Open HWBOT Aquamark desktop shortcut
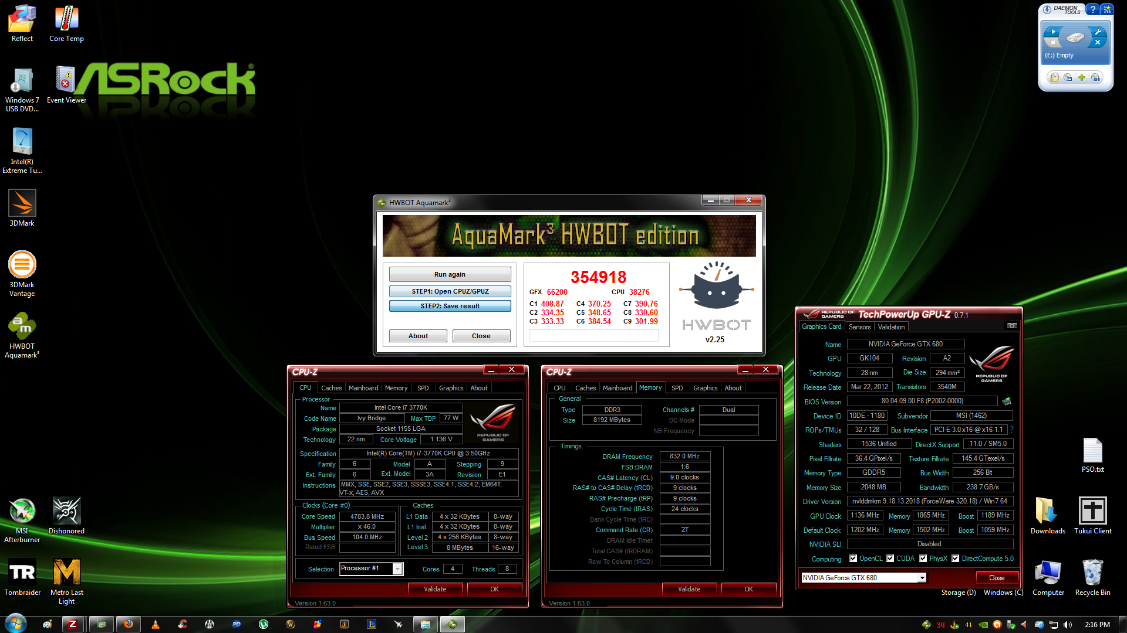The image size is (1127, 633). tap(22, 335)
